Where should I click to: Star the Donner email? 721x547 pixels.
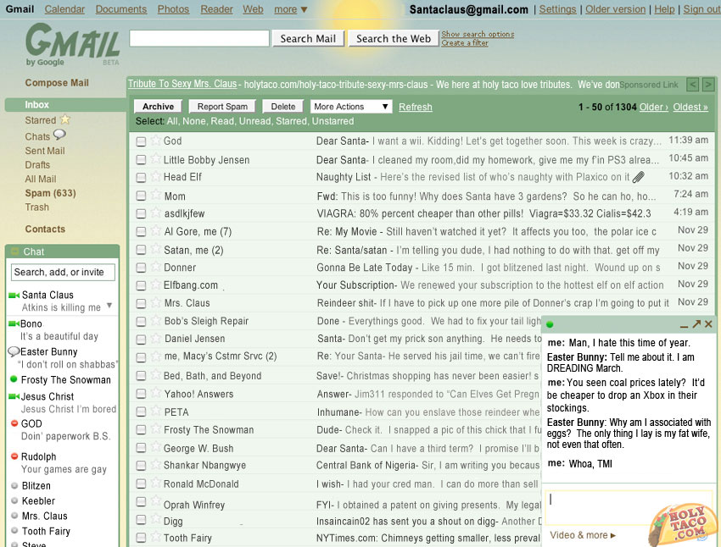[155, 267]
